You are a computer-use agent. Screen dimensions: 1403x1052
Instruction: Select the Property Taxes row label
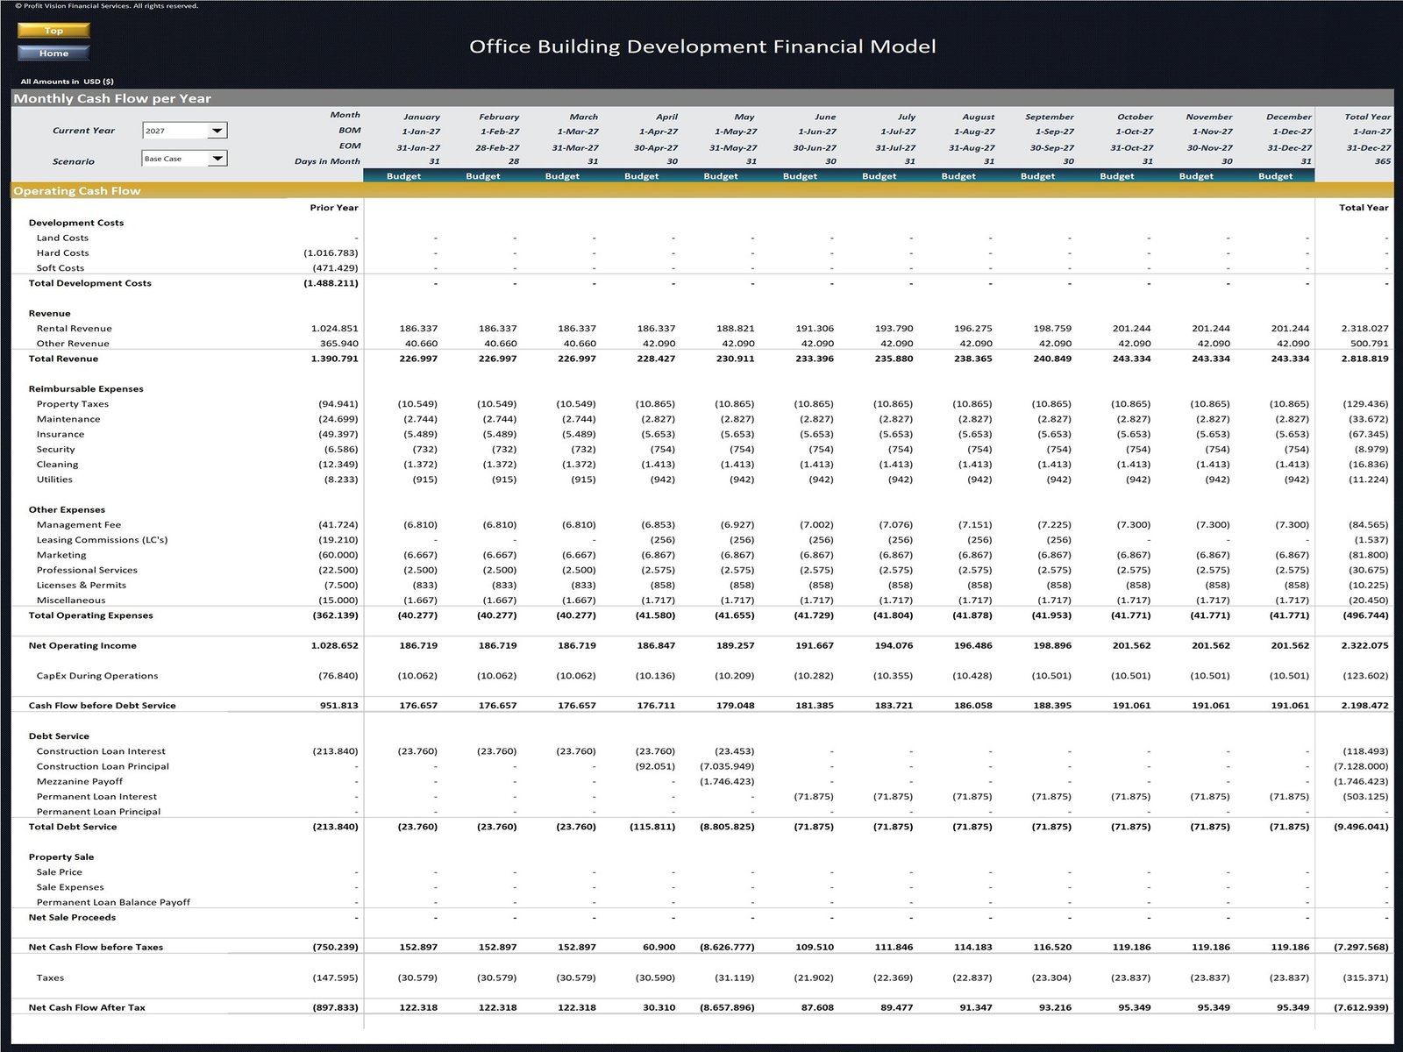[73, 404]
